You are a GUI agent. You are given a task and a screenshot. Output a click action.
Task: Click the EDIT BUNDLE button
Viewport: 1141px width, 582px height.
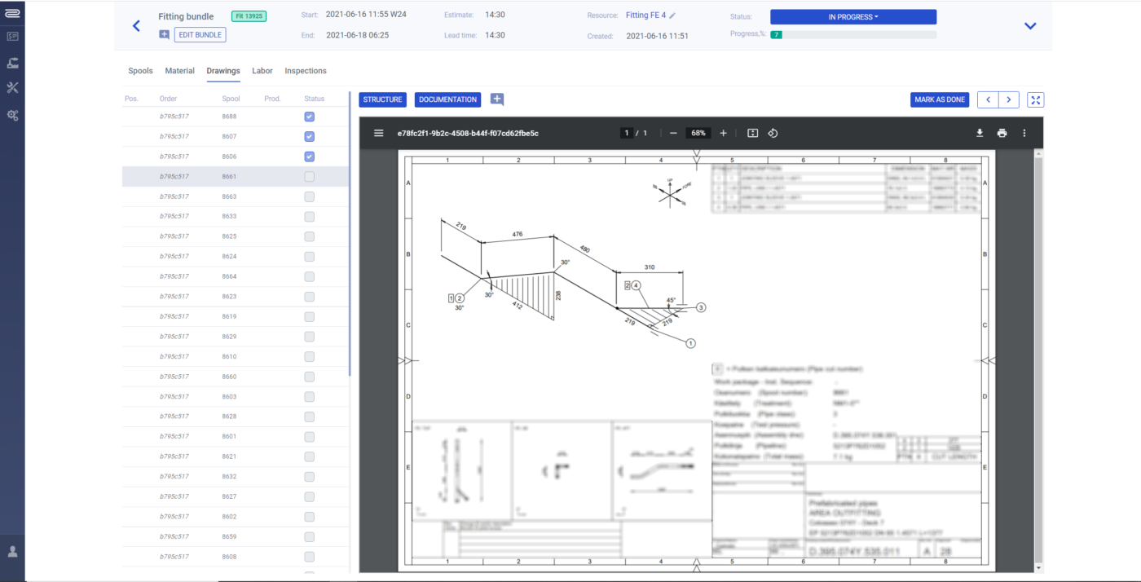click(x=200, y=35)
